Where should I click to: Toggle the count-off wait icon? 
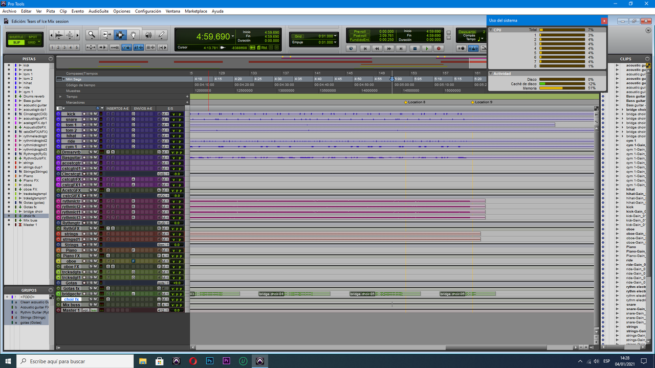(x=461, y=49)
